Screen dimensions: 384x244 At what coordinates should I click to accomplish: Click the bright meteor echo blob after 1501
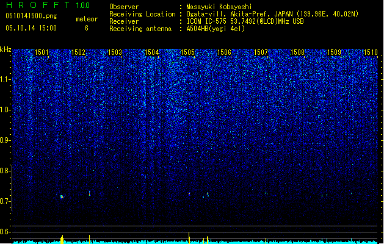pos(62,196)
